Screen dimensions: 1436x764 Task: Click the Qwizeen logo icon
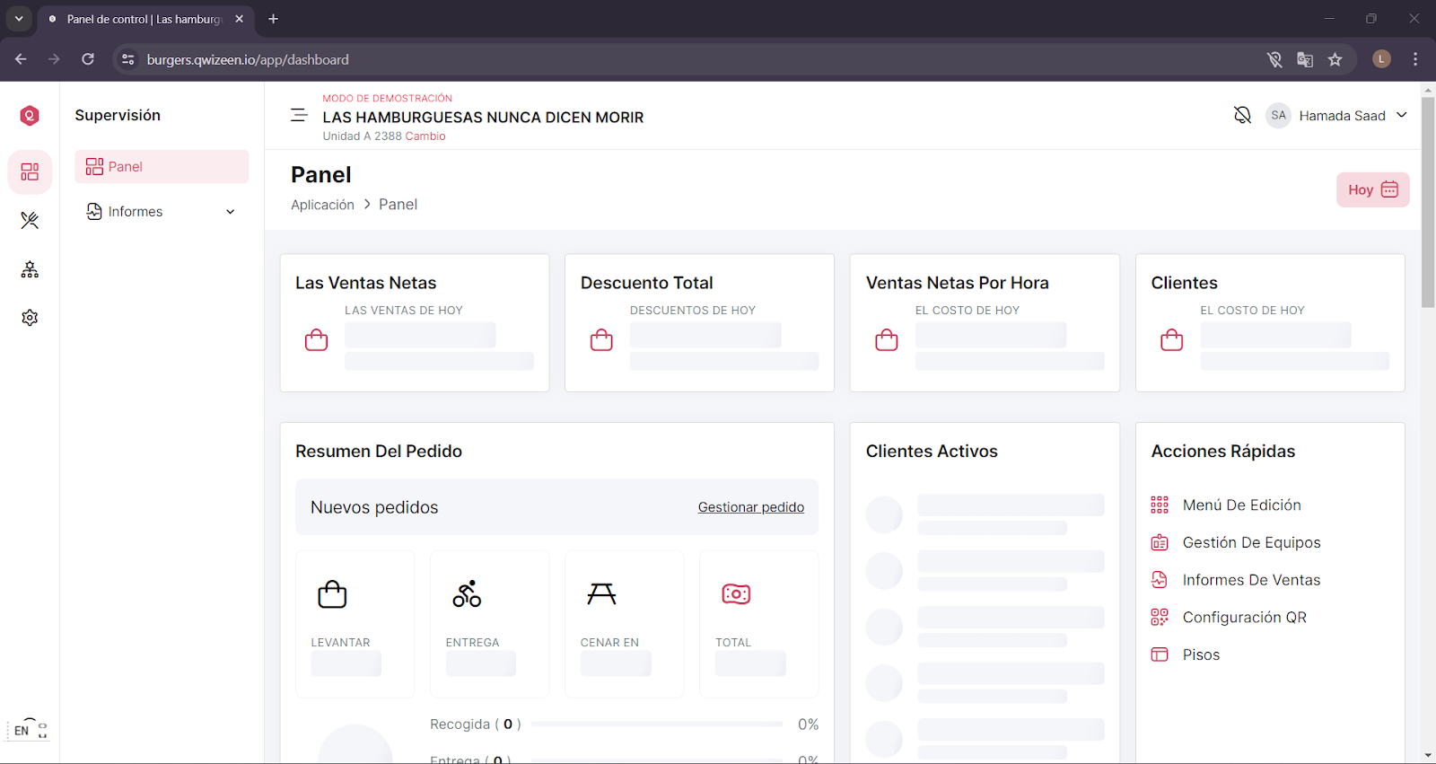(30, 115)
